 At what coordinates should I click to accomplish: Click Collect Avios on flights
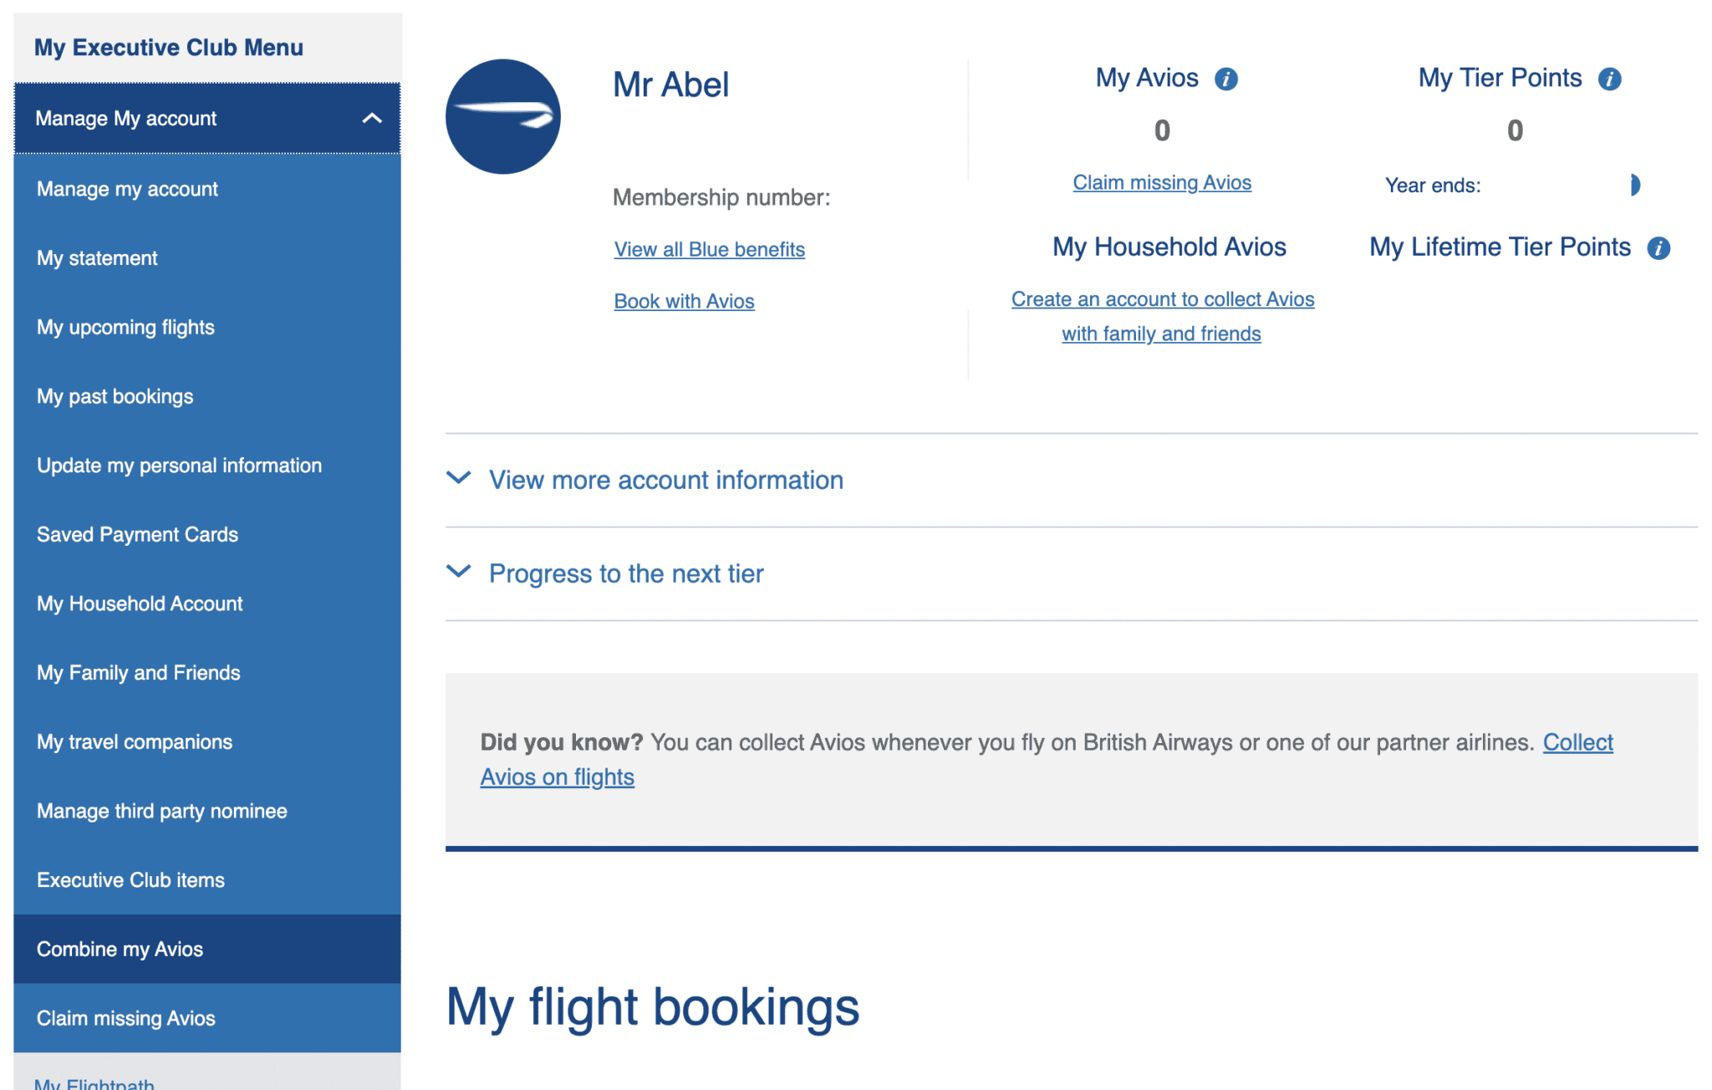558,776
